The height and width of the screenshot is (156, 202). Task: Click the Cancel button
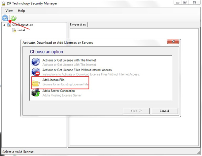click(165, 111)
